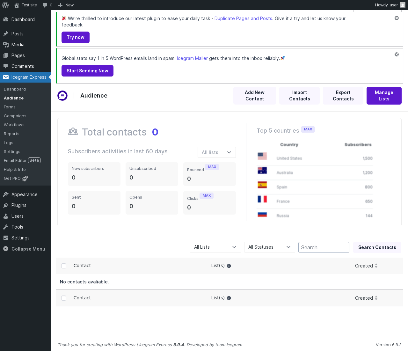Image resolution: width=408 pixels, height=351 pixels.
Task: Open the Test site home icon
Action: (x=17, y=5)
